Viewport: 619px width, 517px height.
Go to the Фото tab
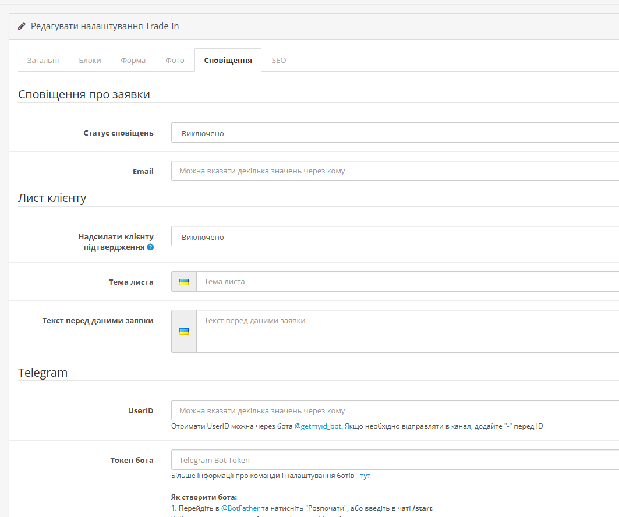coord(175,61)
